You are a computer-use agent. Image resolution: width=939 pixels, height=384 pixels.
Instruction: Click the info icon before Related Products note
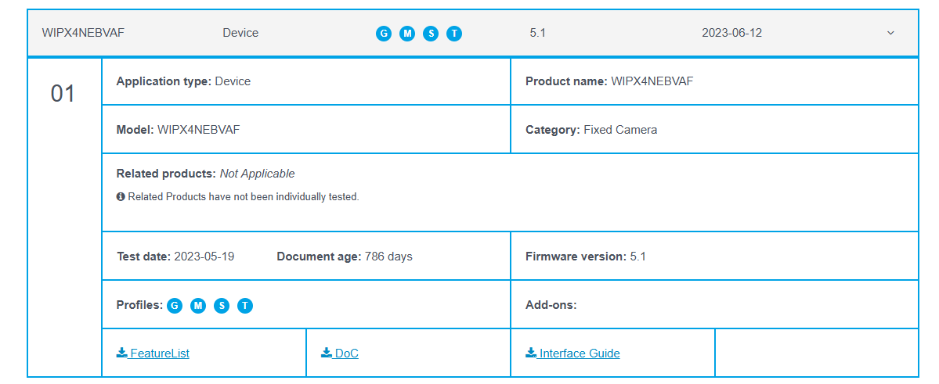pyautogui.click(x=121, y=197)
